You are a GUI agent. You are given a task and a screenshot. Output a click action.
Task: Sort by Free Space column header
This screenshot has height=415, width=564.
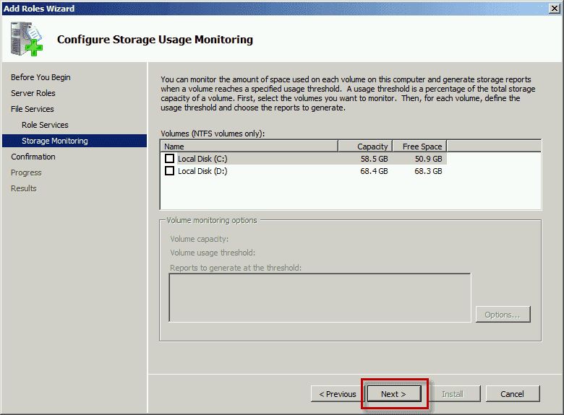419,146
